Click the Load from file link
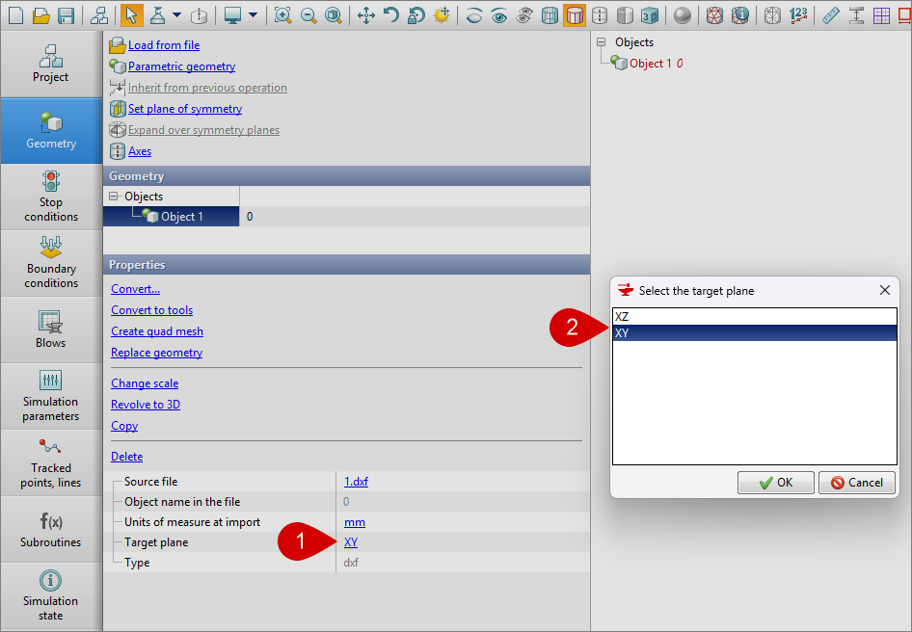This screenshot has width=912, height=632. pyautogui.click(x=164, y=45)
